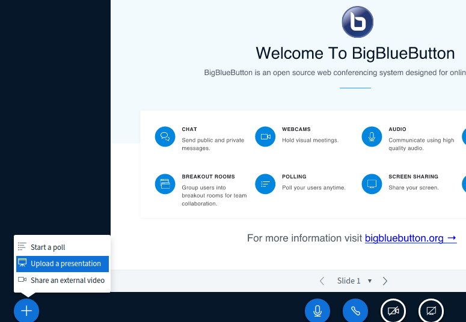Click the Welcome To BigBlueButton heading
The height and width of the screenshot is (322, 466).
point(355,53)
